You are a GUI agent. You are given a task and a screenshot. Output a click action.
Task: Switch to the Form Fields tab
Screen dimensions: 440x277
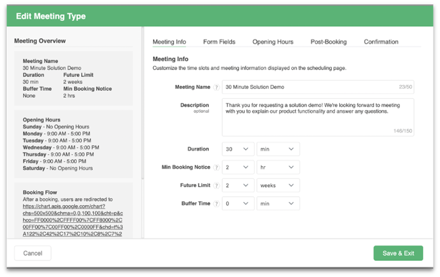pos(219,42)
